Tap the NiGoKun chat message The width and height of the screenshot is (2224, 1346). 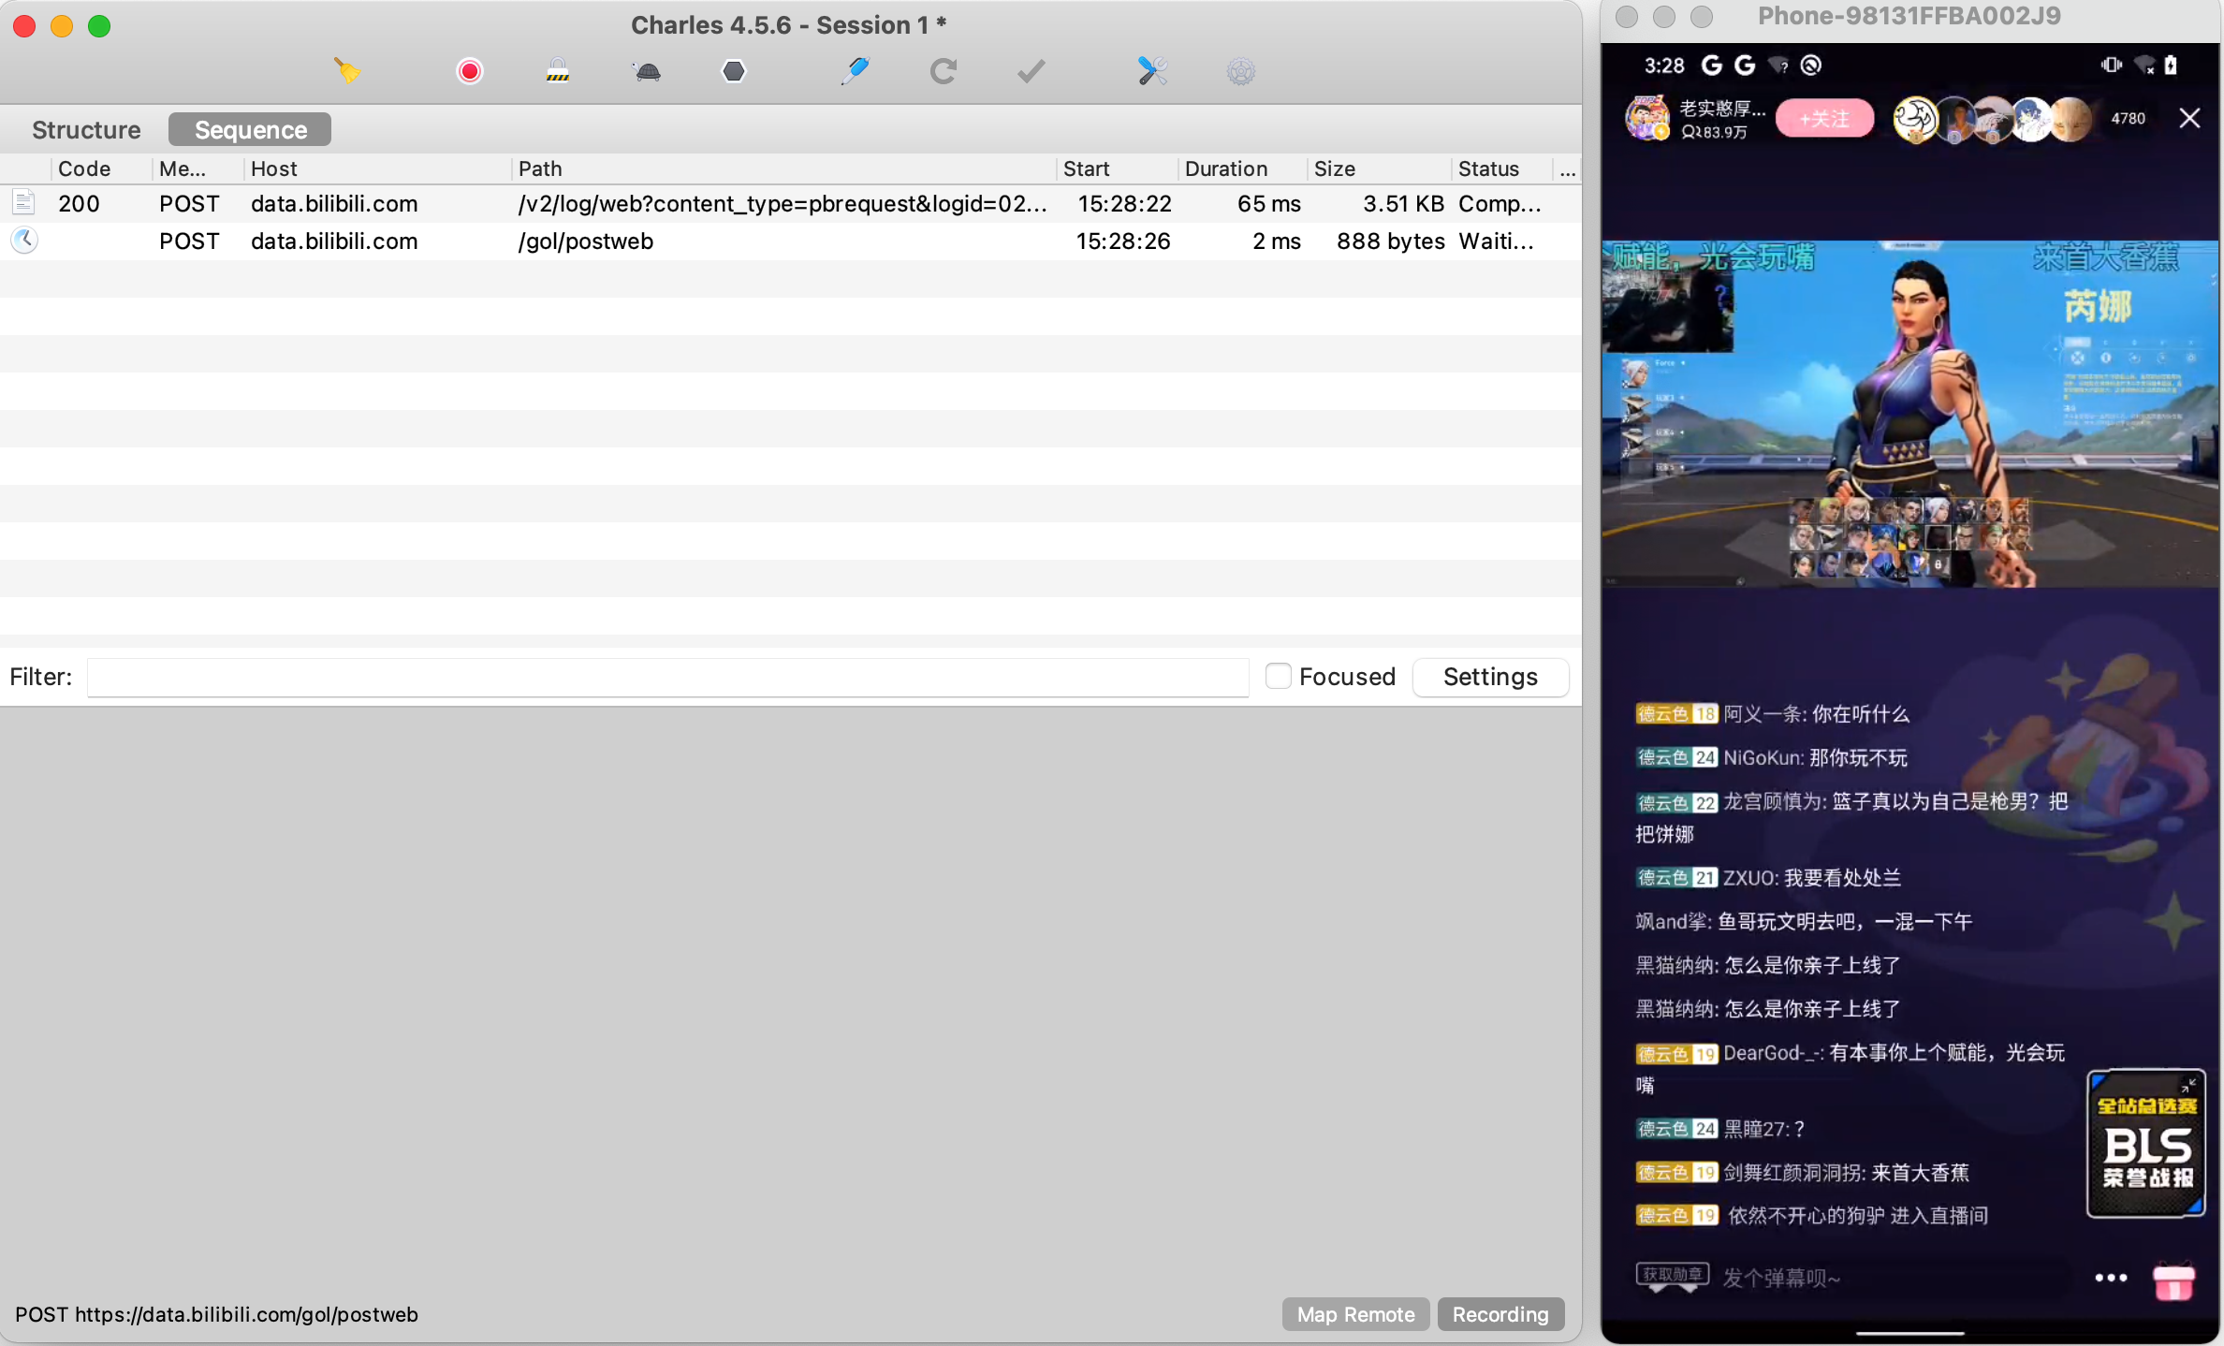1771,757
